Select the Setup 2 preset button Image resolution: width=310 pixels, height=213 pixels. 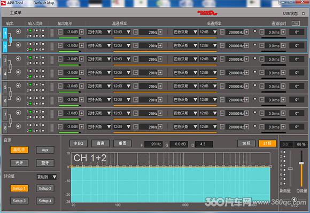click(45, 188)
